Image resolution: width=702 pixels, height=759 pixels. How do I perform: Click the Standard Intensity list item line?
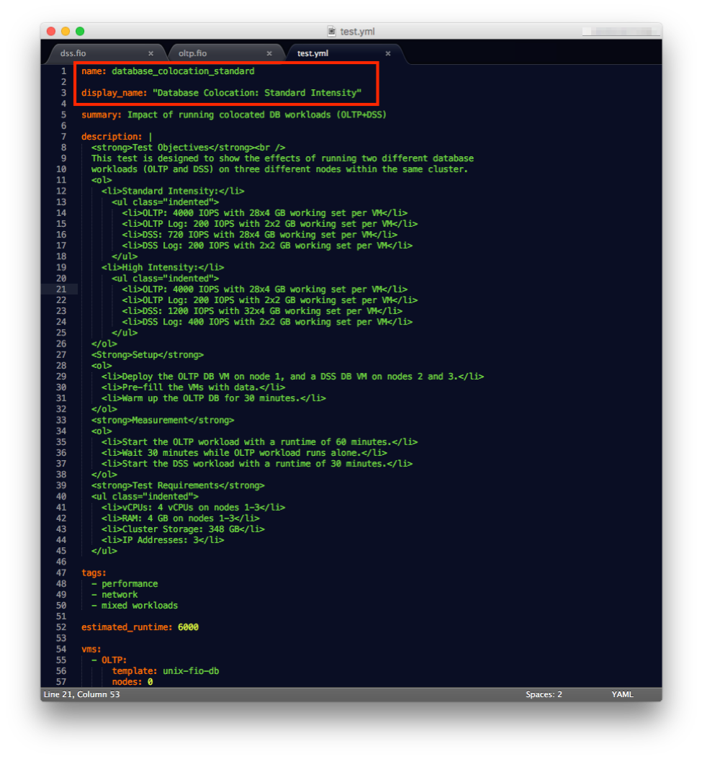pyautogui.click(x=173, y=192)
